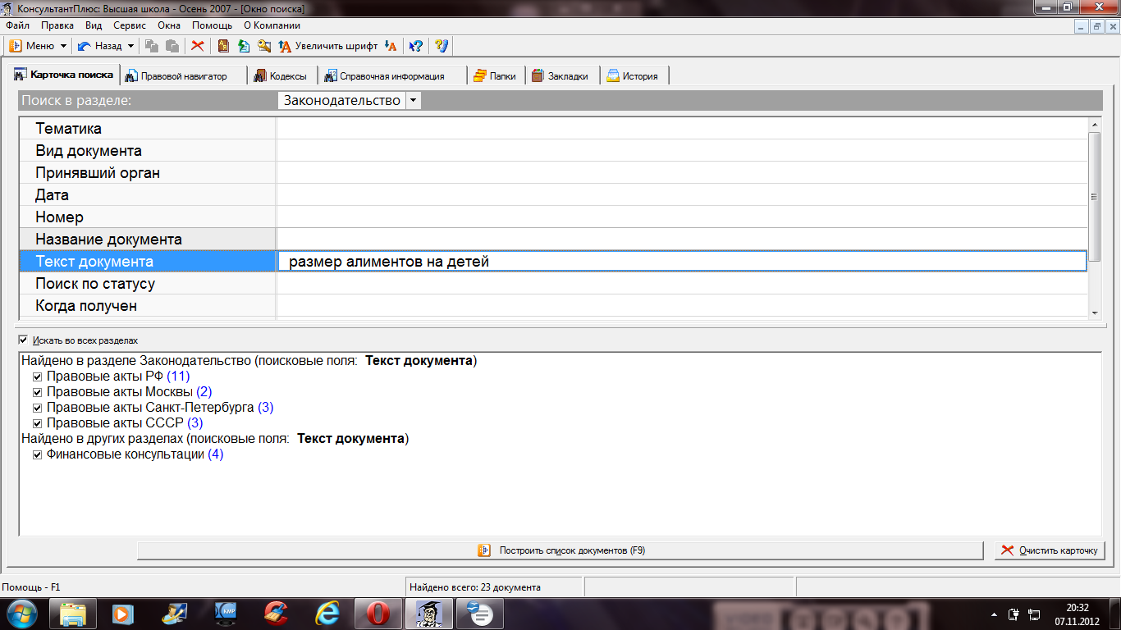Open Правовые акты Москвы (2) link

pyautogui.click(x=129, y=392)
